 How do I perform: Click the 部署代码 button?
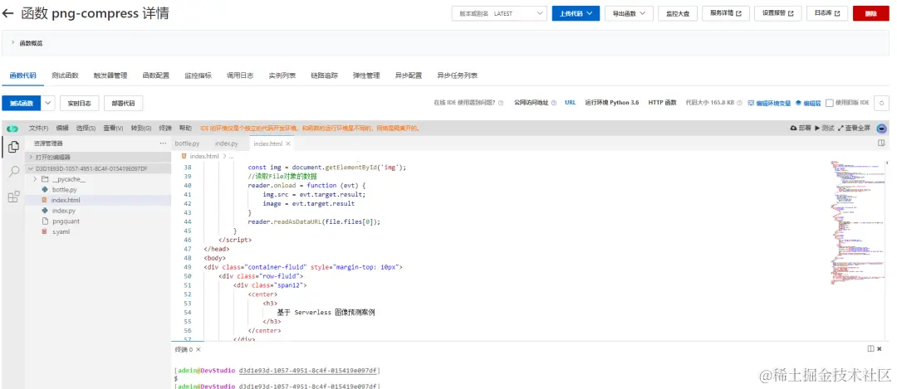[x=123, y=103]
